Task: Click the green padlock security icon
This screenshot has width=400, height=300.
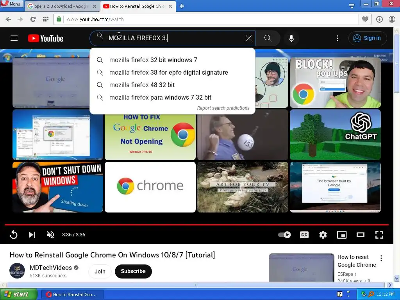Action: [x=59, y=19]
